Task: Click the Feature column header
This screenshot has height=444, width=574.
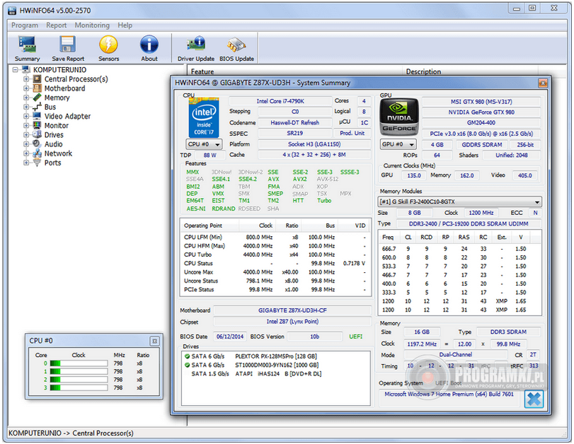Action: [x=294, y=71]
